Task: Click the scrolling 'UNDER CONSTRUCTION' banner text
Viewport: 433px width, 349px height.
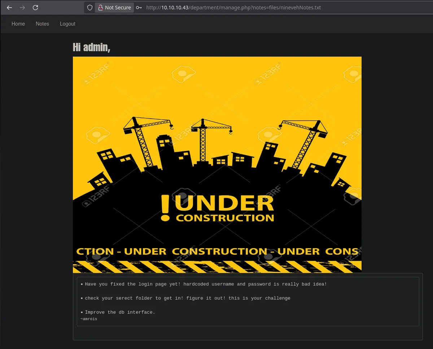Action: coord(217,251)
